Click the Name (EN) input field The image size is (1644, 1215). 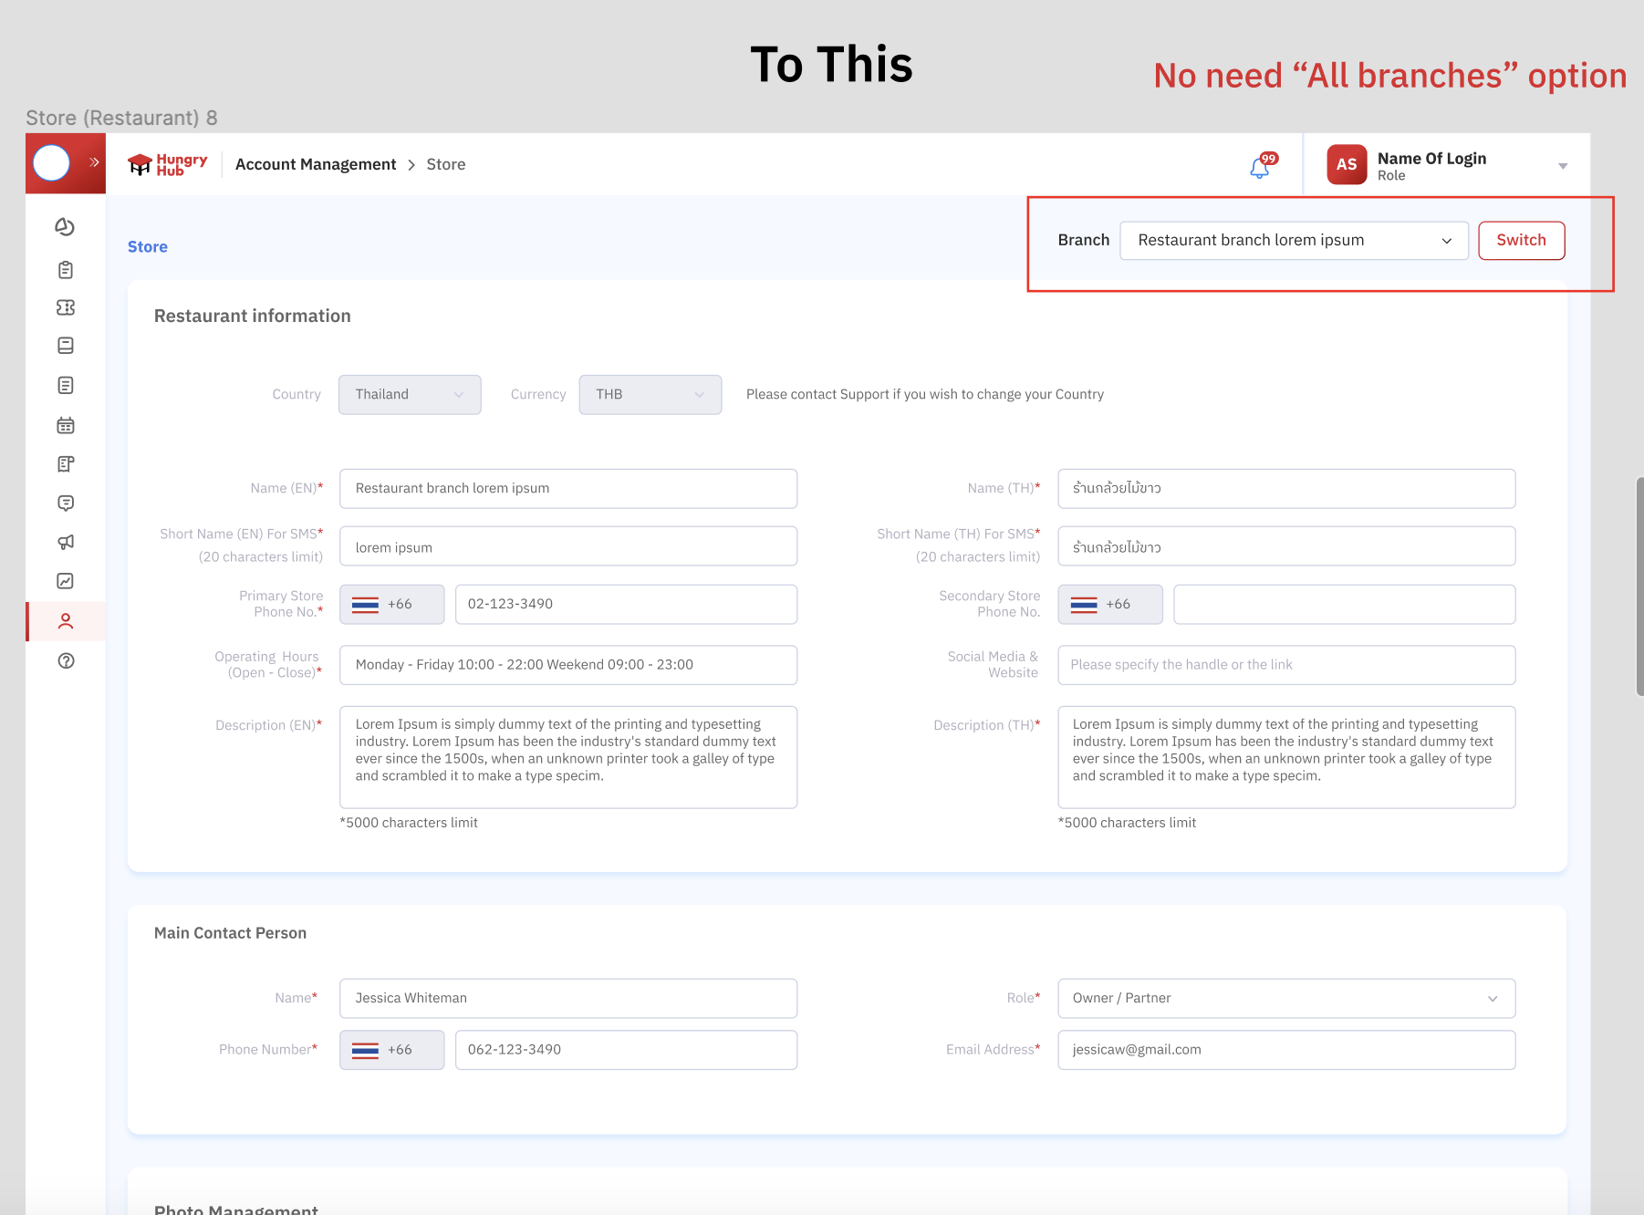coord(567,489)
